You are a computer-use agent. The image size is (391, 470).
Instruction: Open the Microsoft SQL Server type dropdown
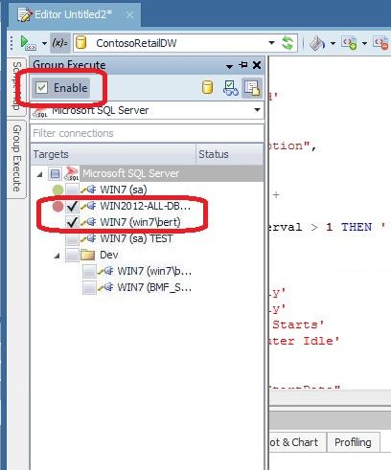[x=257, y=110]
